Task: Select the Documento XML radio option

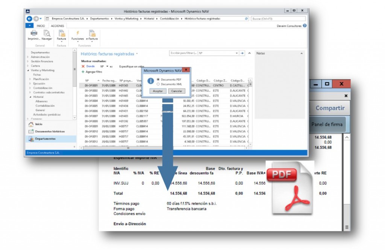Action: (x=158, y=84)
